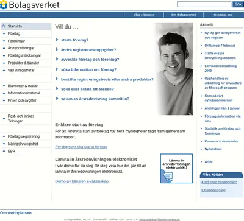Open the Våra e-tjänster menu tab
Viewport: 244px width, 221px height.
point(144,15)
